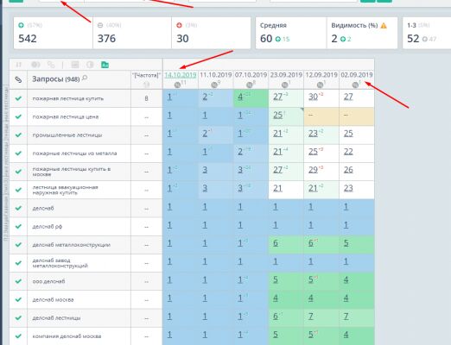Click the snapshot icon under 14.10.2019

tap(177, 85)
